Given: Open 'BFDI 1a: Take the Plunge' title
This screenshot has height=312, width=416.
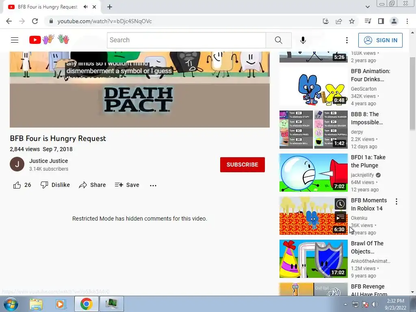Looking at the screenshot, I should pyautogui.click(x=368, y=161).
